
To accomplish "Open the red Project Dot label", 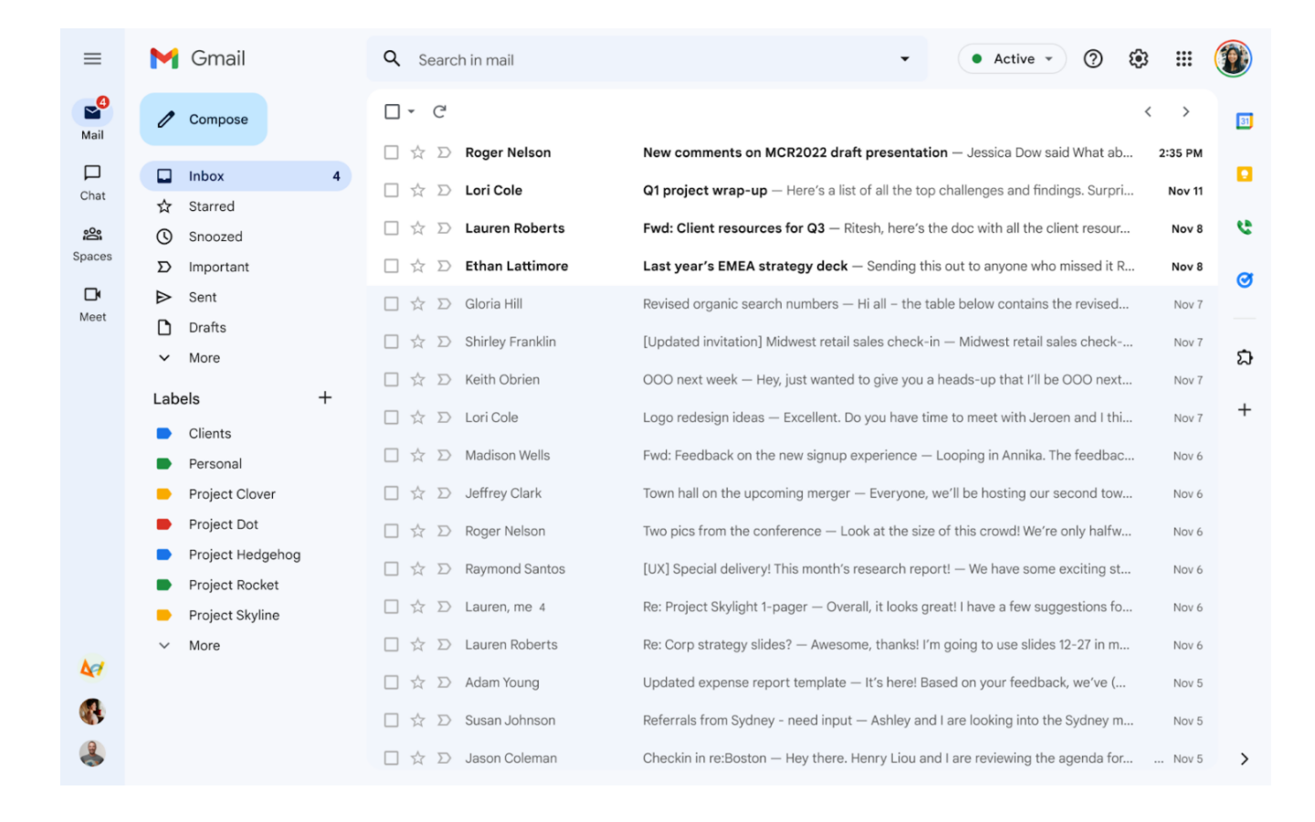I will (x=223, y=524).
